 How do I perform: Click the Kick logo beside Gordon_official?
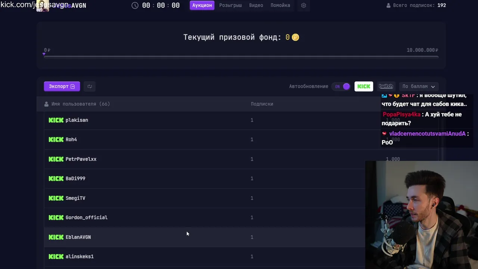[x=56, y=217]
